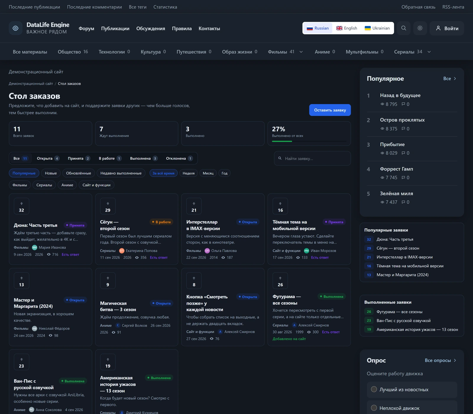Upvote Мастер и Маргарита request arrow
The image size is (473, 414).
[22, 281]
